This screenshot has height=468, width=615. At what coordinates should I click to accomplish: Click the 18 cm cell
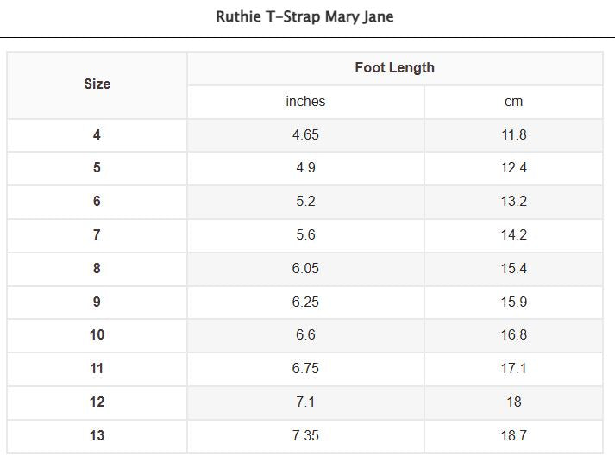pyautogui.click(x=513, y=402)
